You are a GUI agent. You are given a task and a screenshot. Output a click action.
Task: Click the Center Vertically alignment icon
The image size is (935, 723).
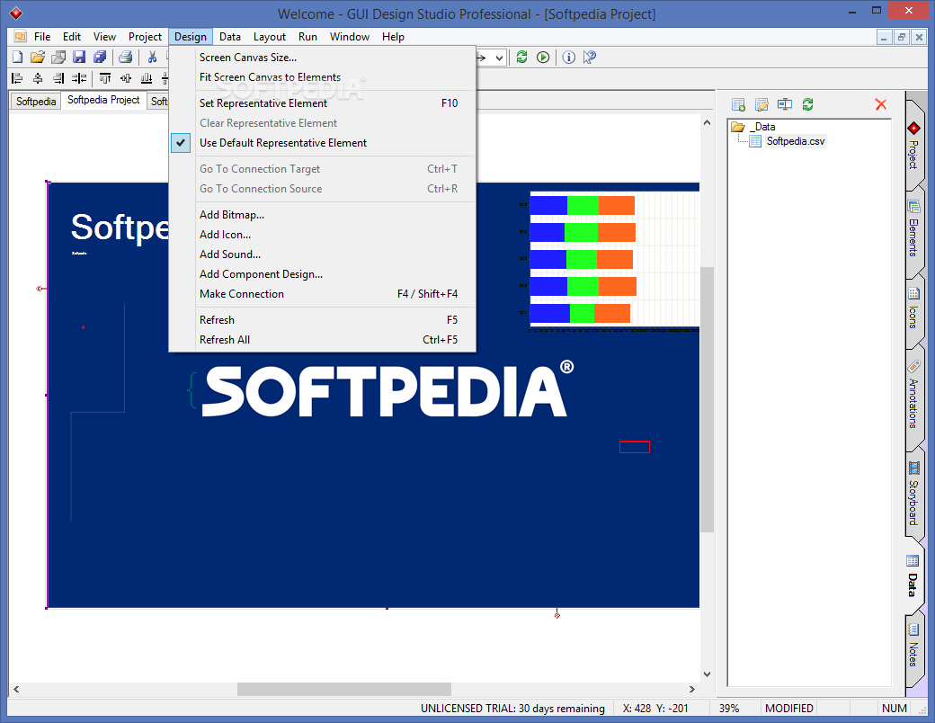[x=125, y=78]
